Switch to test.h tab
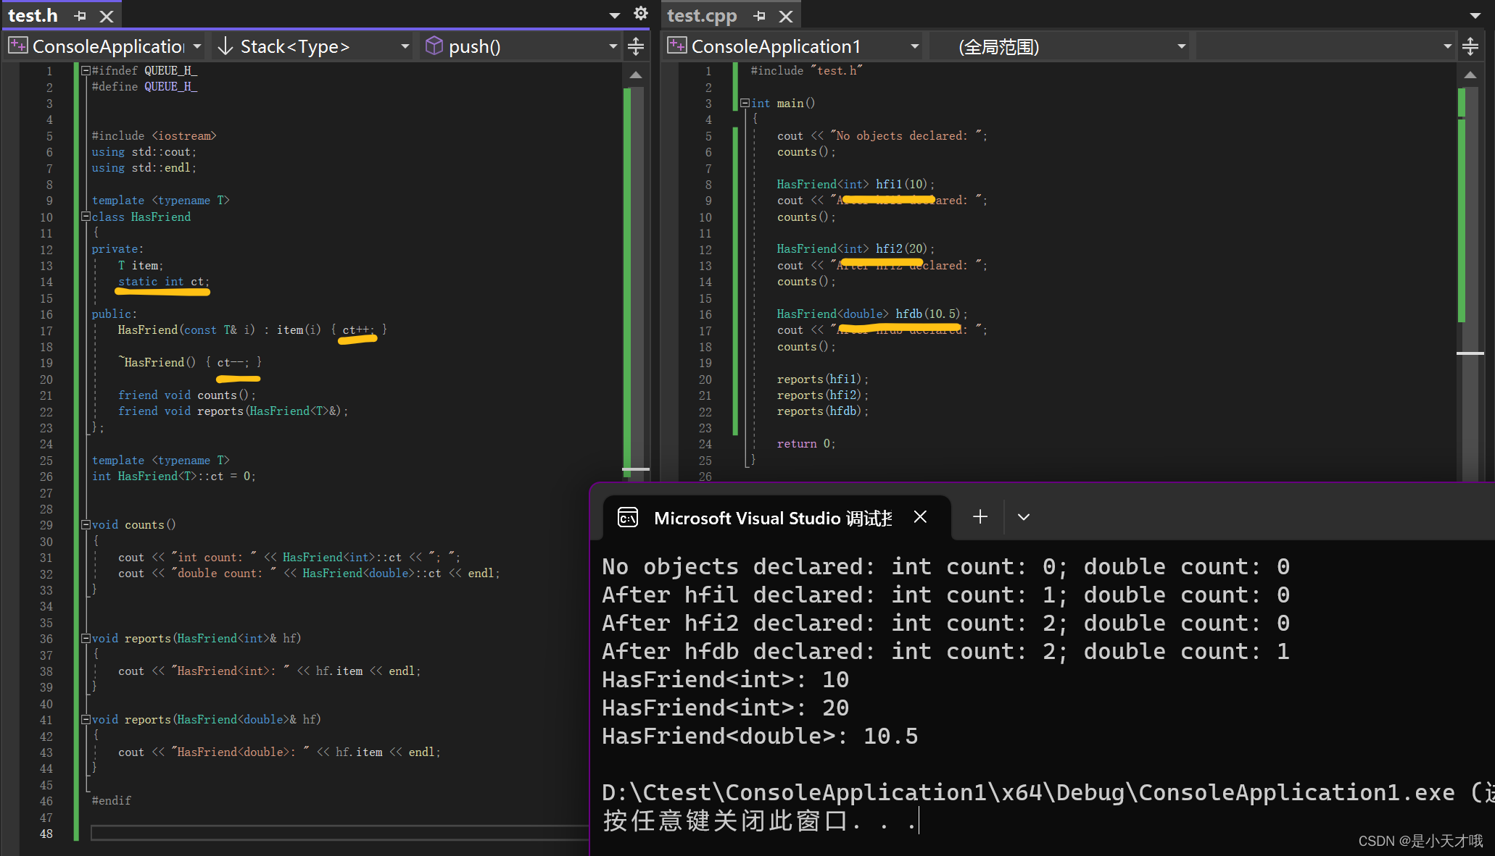Screen dimensions: 1495x856 pyautogui.click(x=33, y=16)
